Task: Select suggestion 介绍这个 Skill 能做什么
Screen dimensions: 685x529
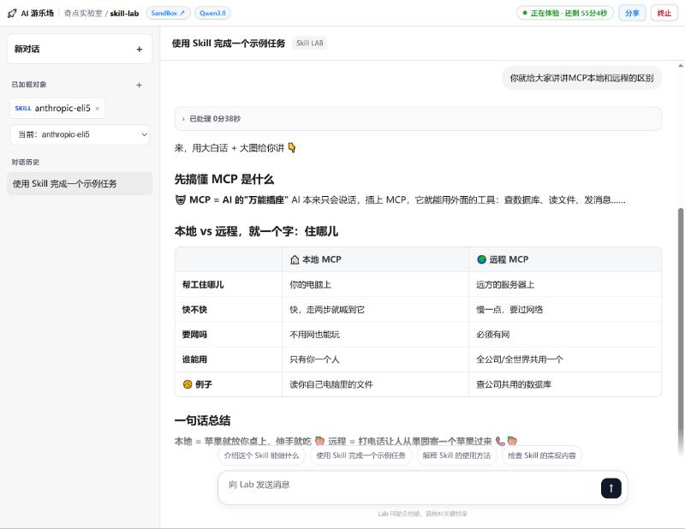Action: click(x=261, y=455)
